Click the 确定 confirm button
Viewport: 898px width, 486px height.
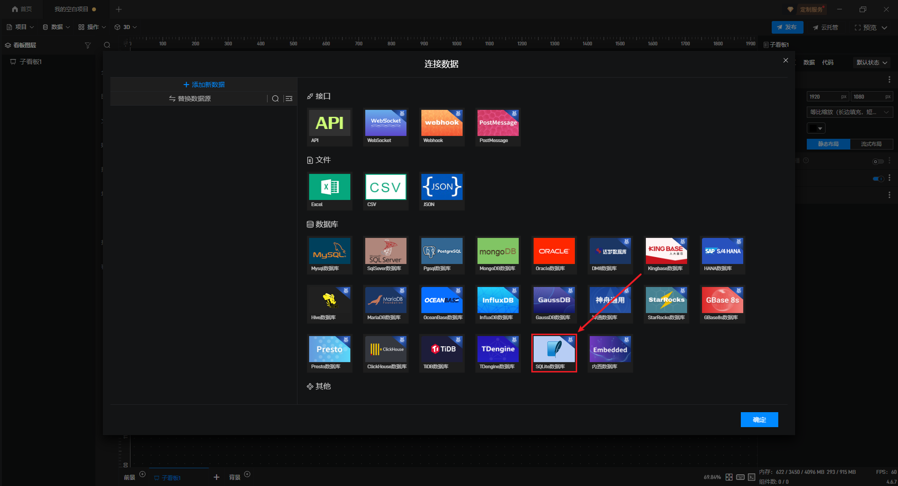[x=759, y=420]
